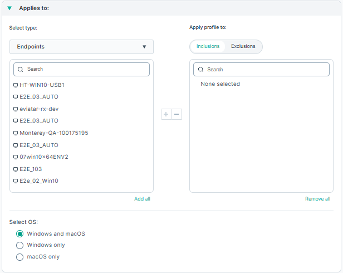343x273 pixels.
Task: Collapse the Applies to section
Action: click(9, 8)
